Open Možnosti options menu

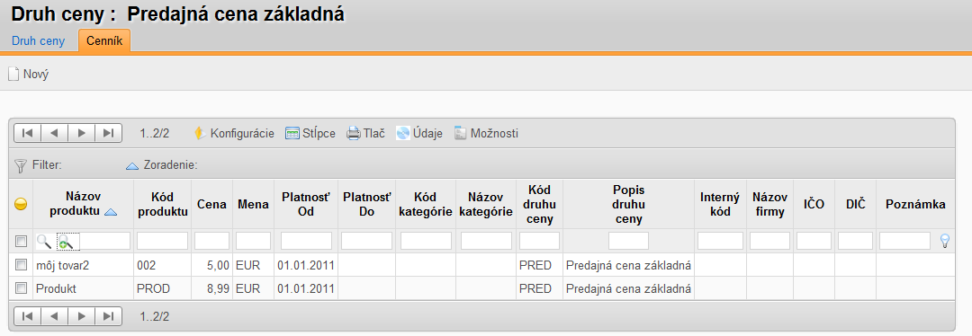(x=460, y=133)
